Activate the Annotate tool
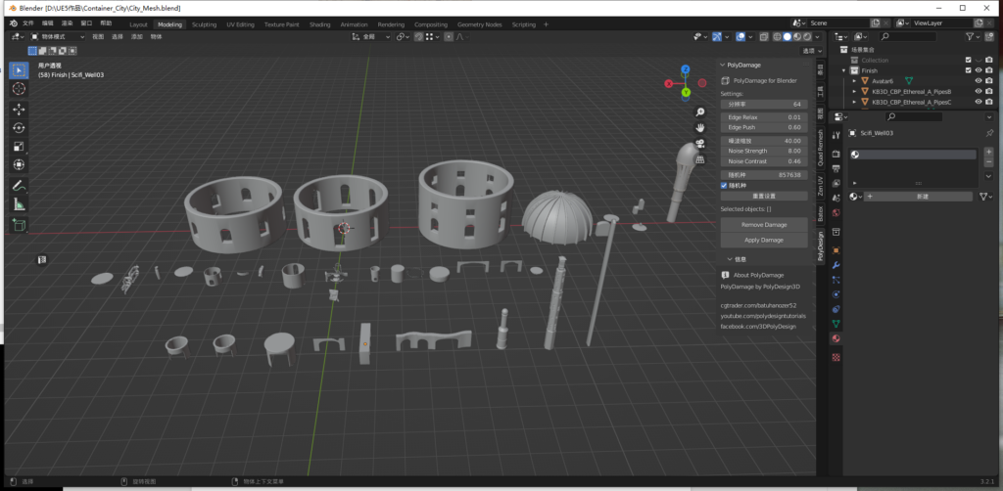The width and height of the screenshot is (1003, 491). [19, 186]
